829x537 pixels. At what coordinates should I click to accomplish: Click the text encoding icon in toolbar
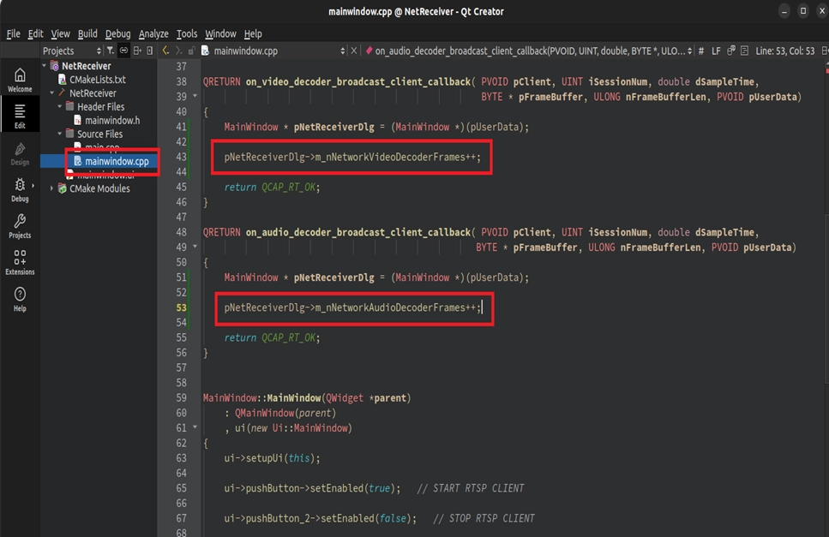pos(731,51)
